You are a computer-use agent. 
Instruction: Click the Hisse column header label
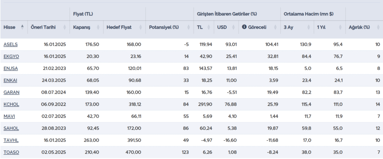[x=9, y=27]
